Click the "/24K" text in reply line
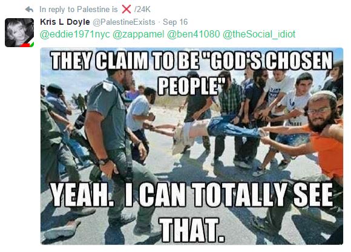The width and height of the screenshot is (351, 252). pos(142,10)
